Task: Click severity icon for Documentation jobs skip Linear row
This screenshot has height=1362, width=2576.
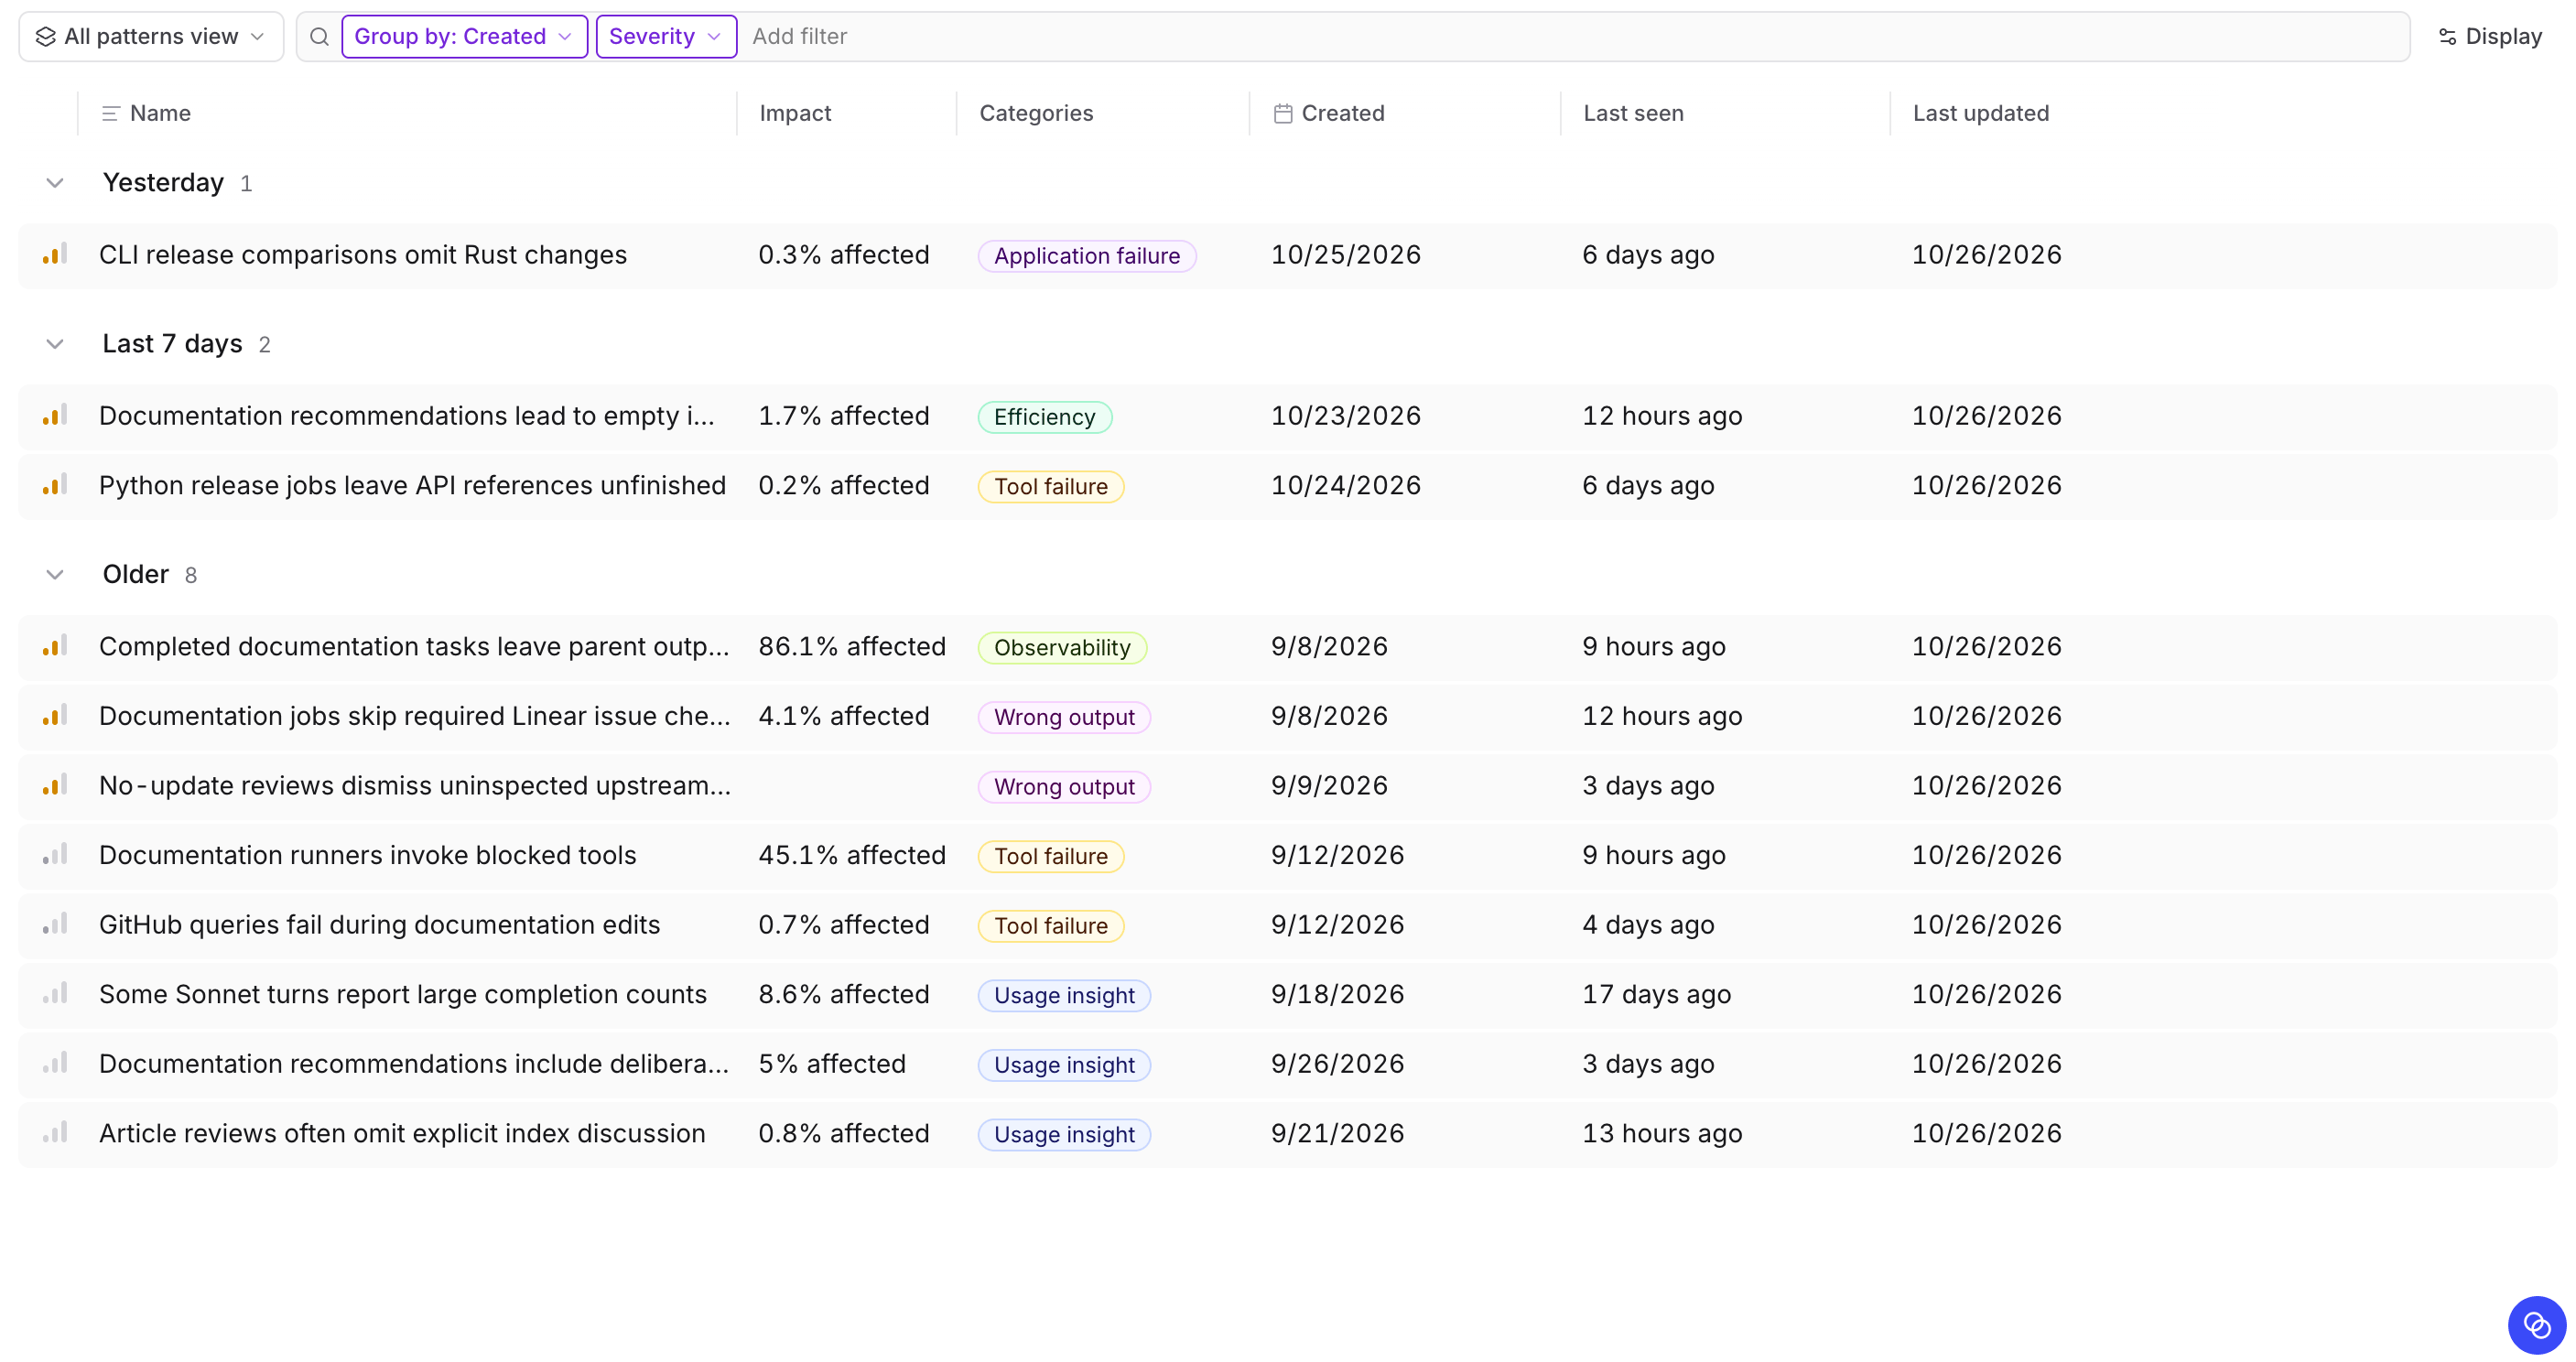Action: point(55,716)
